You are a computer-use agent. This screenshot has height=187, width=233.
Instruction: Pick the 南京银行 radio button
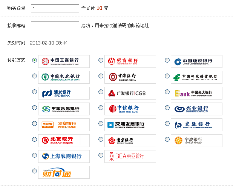pyautogui.click(x=101, y=139)
